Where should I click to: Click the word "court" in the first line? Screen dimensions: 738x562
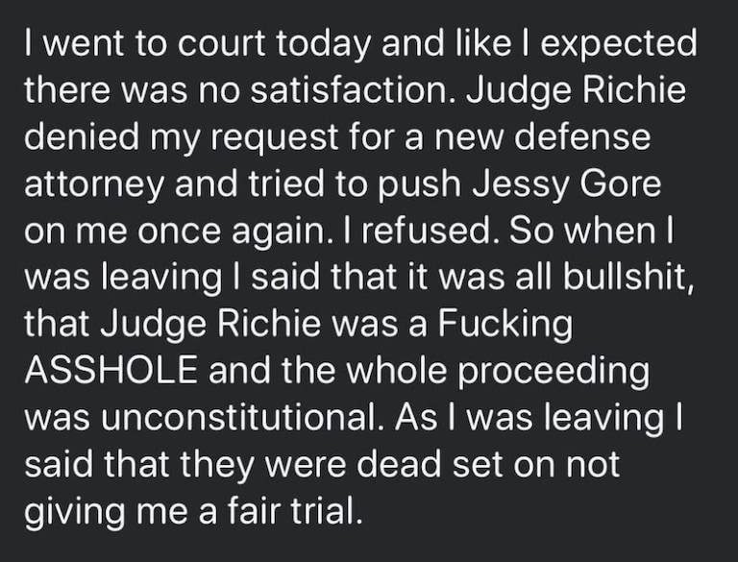[x=221, y=43]
